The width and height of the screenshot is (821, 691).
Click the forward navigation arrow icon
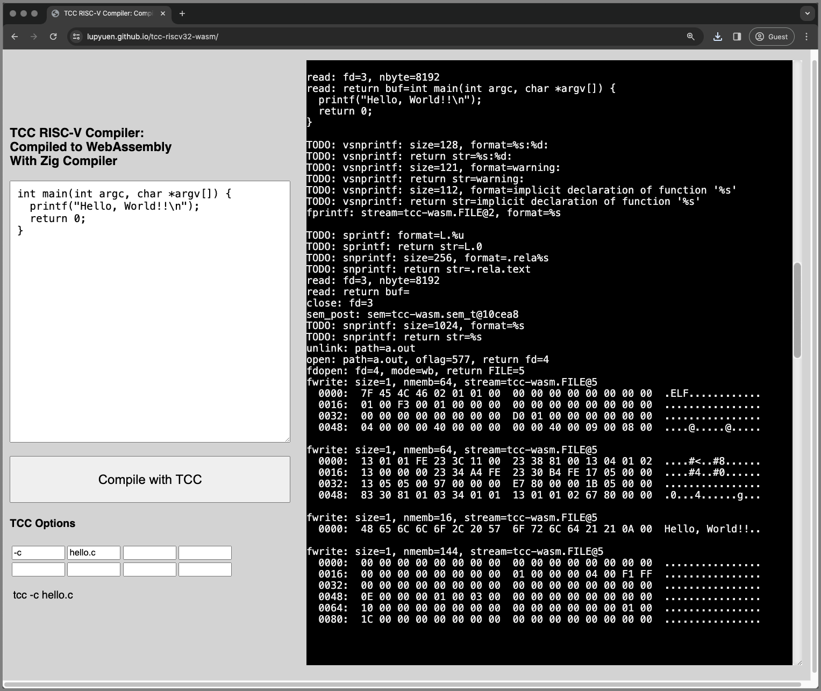click(34, 37)
